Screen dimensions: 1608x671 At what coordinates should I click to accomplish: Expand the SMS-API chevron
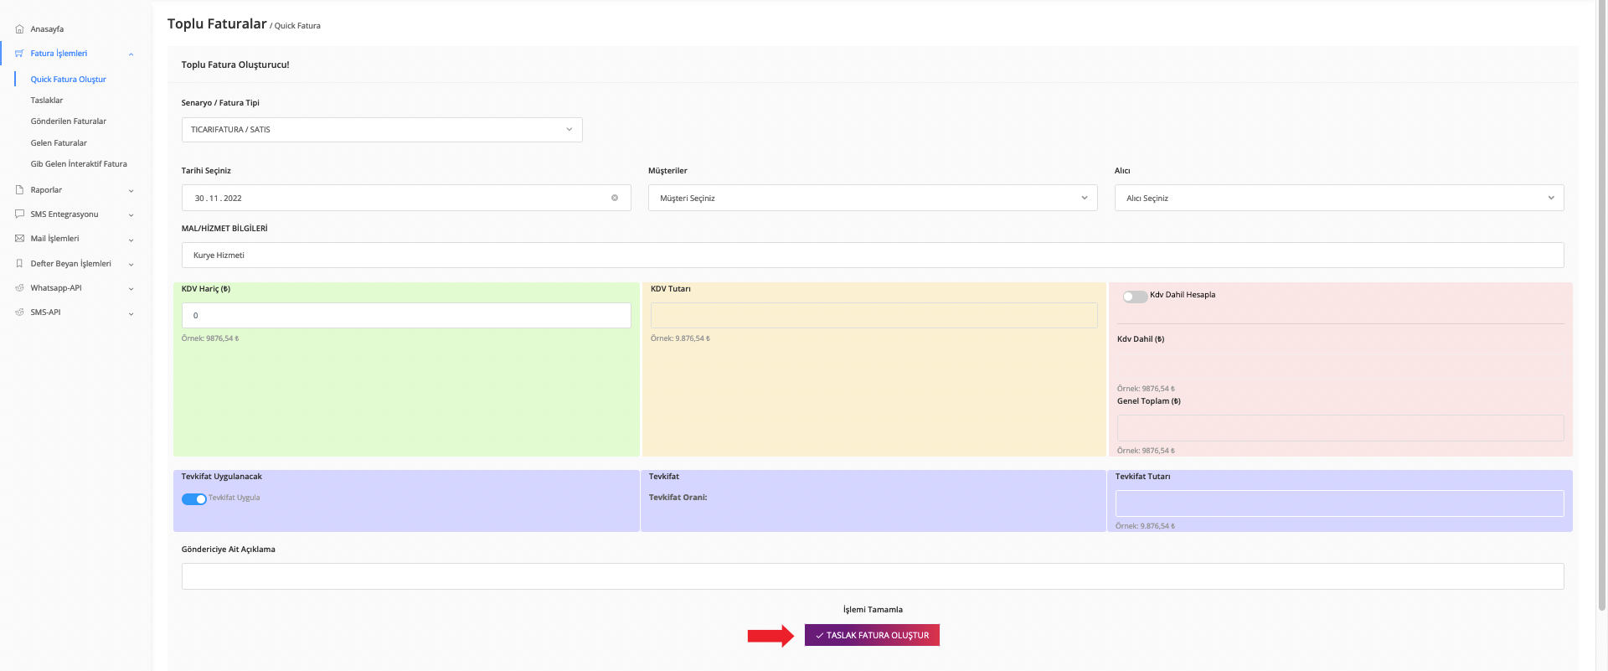[x=131, y=314]
